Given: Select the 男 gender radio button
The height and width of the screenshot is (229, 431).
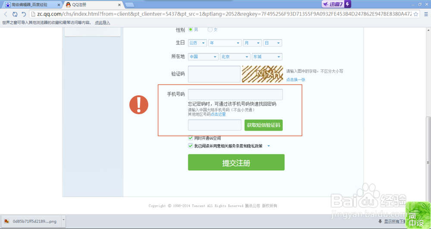Looking at the screenshot, I should (x=191, y=30).
